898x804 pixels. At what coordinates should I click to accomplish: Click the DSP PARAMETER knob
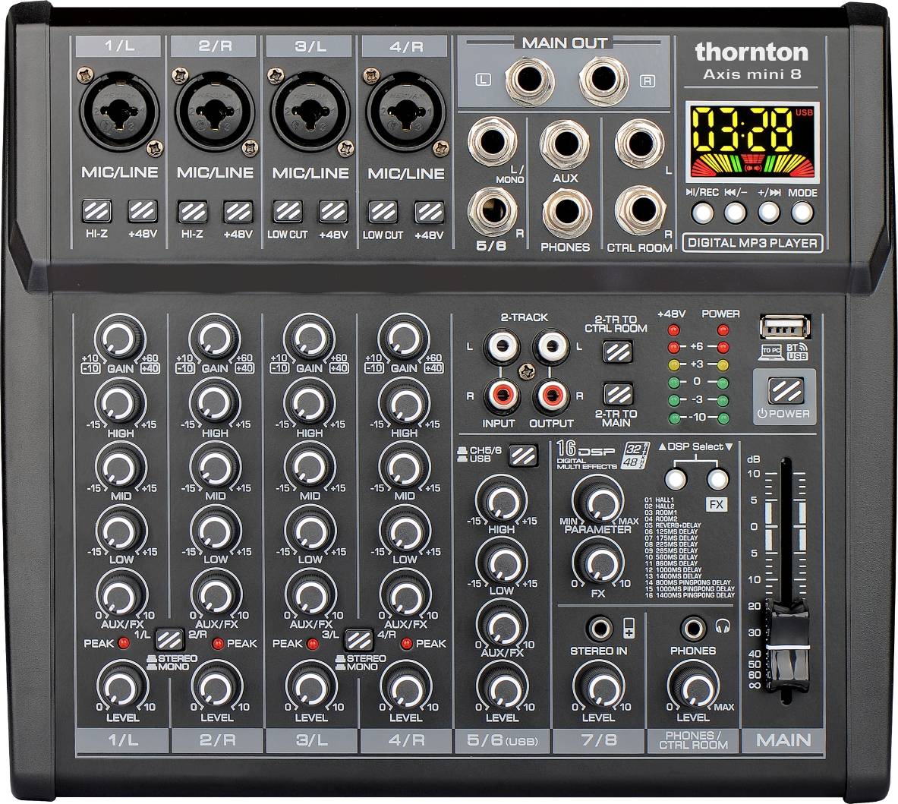598,500
